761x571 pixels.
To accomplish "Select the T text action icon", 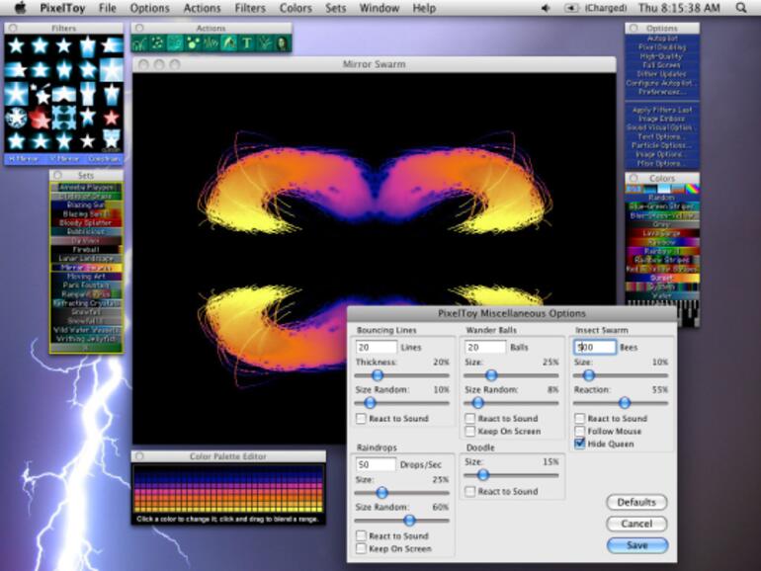I will click(x=246, y=43).
